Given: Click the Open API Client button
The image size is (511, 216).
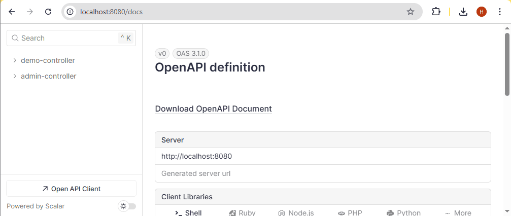Looking at the screenshot, I should point(72,189).
